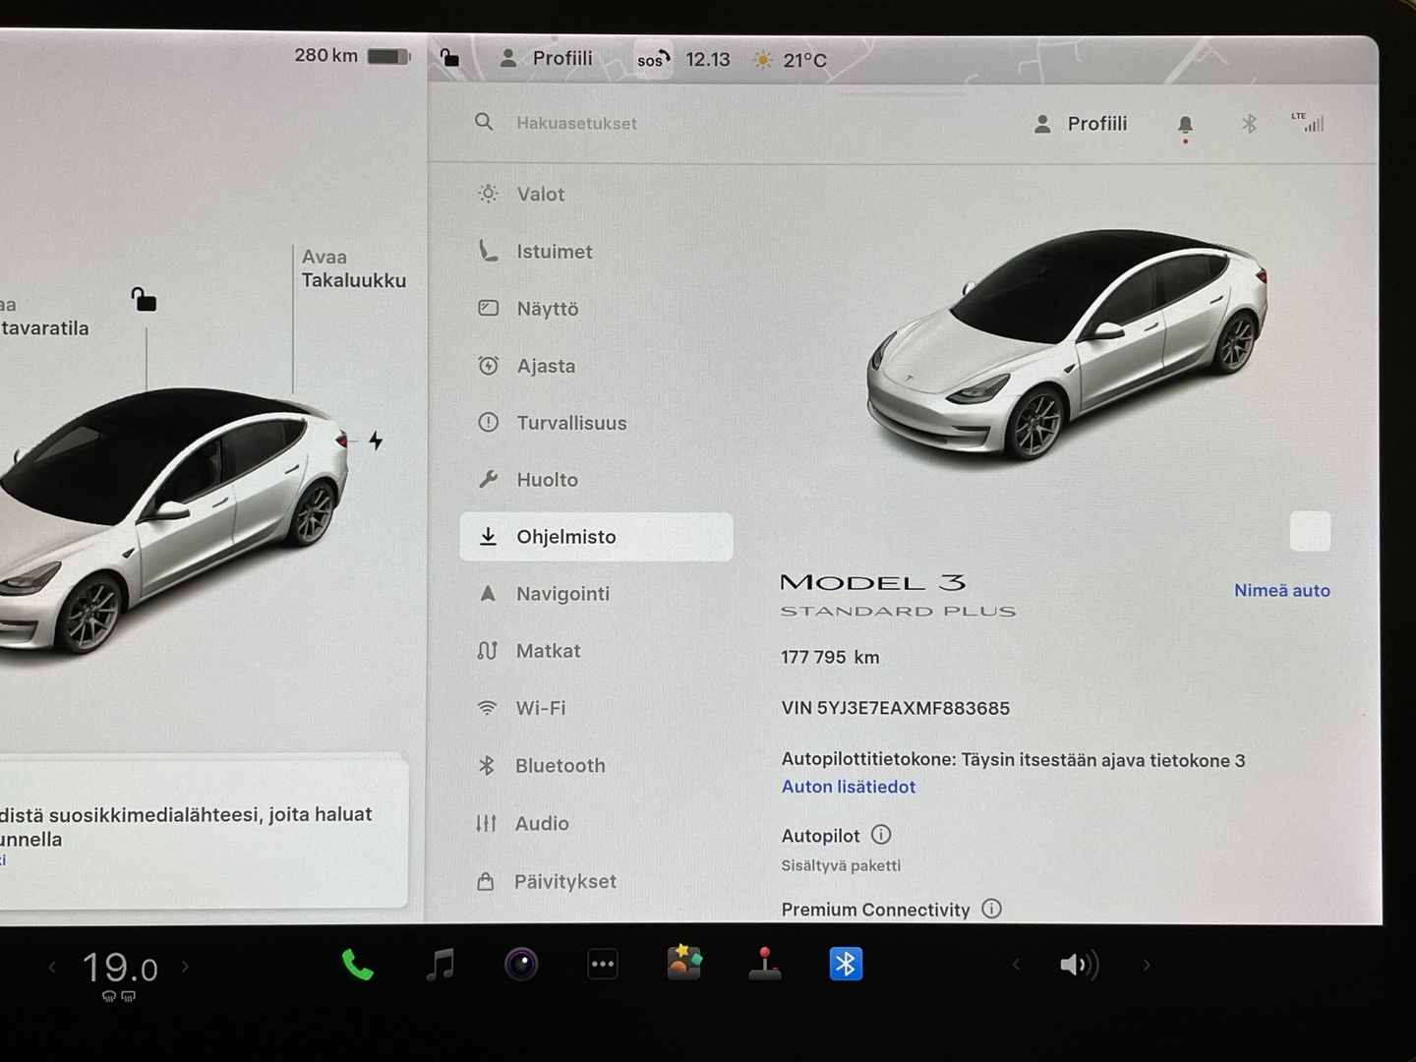The height and width of the screenshot is (1062, 1416).
Task: Decrease volume with left arrow
Action: point(1017,965)
